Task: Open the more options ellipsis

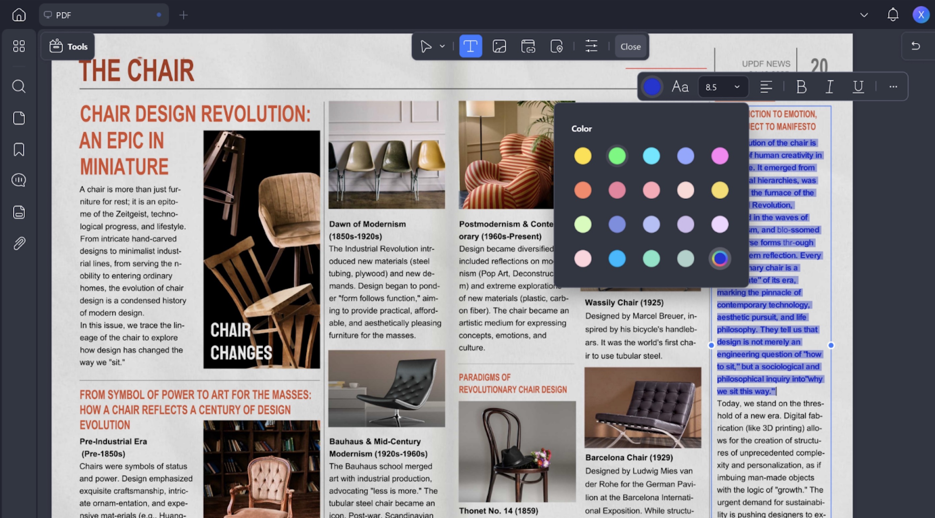Action: click(893, 87)
